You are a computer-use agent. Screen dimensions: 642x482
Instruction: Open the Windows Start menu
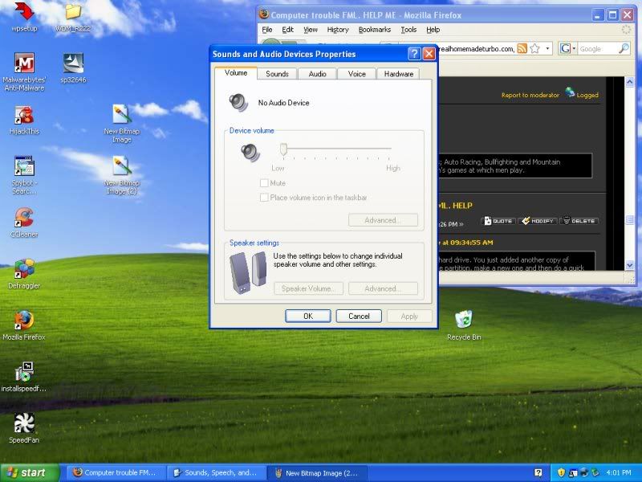tap(30, 472)
